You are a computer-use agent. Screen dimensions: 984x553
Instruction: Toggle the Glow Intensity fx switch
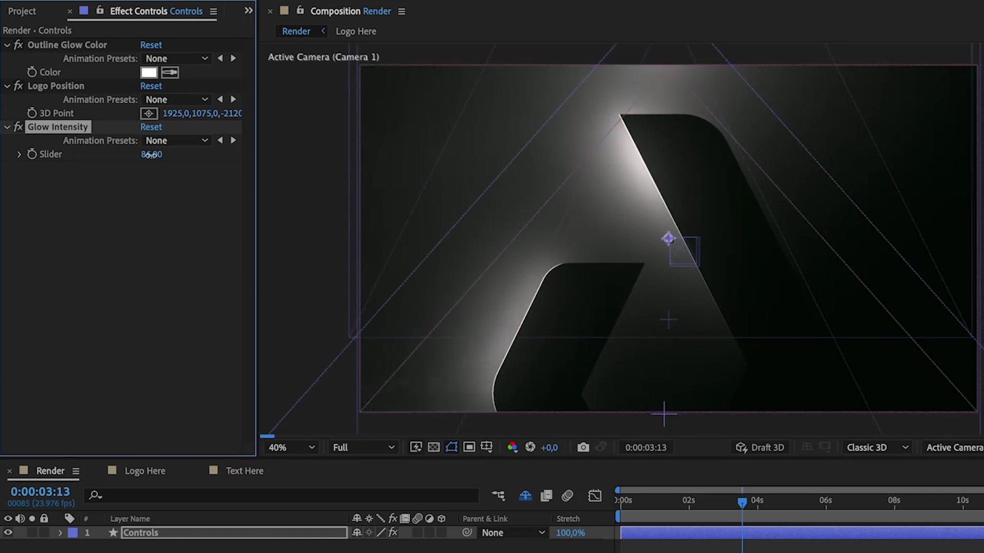coord(18,127)
